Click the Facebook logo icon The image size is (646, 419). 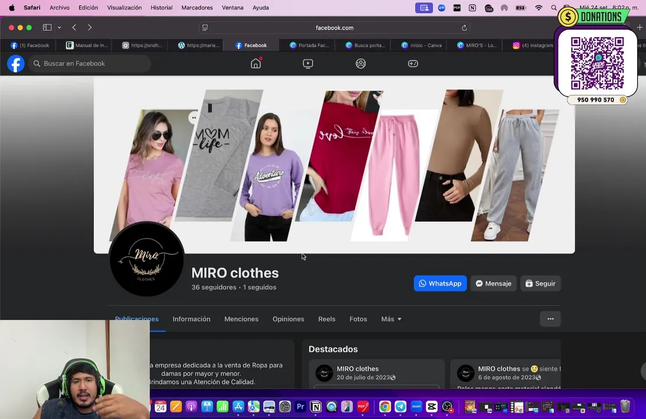tap(16, 64)
